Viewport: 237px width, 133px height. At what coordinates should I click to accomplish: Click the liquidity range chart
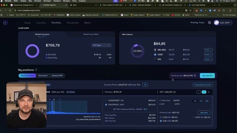click(73, 106)
